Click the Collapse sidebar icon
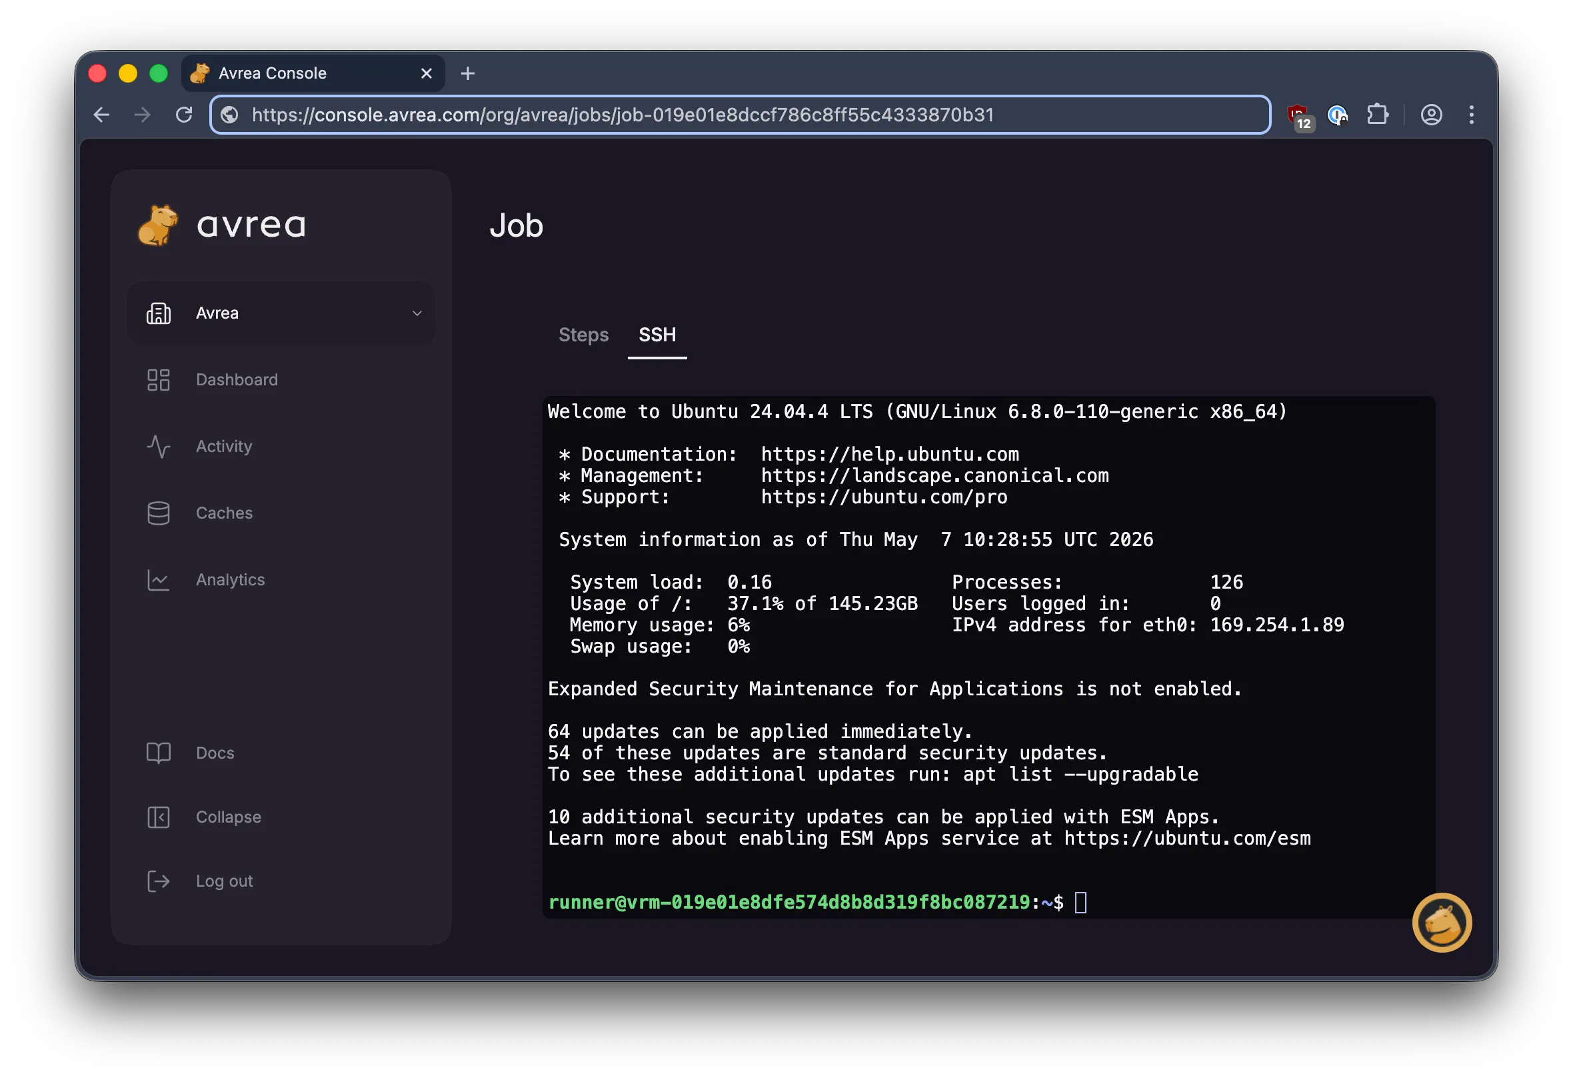Image resolution: width=1573 pixels, height=1080 pixels. click(x=159, y=817)
